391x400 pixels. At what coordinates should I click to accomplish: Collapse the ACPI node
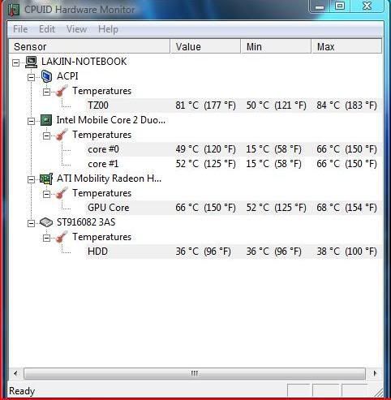pyautogui.click(x=32, y=77)
